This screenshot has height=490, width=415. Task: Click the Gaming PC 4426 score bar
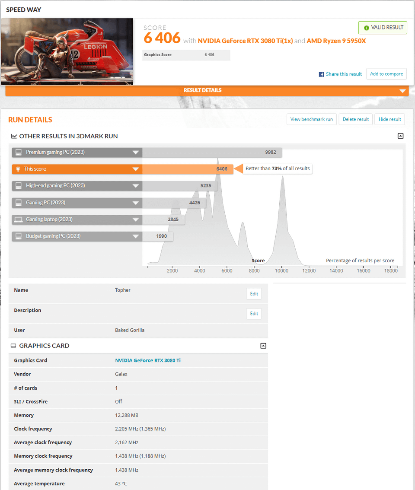[174, 203]
